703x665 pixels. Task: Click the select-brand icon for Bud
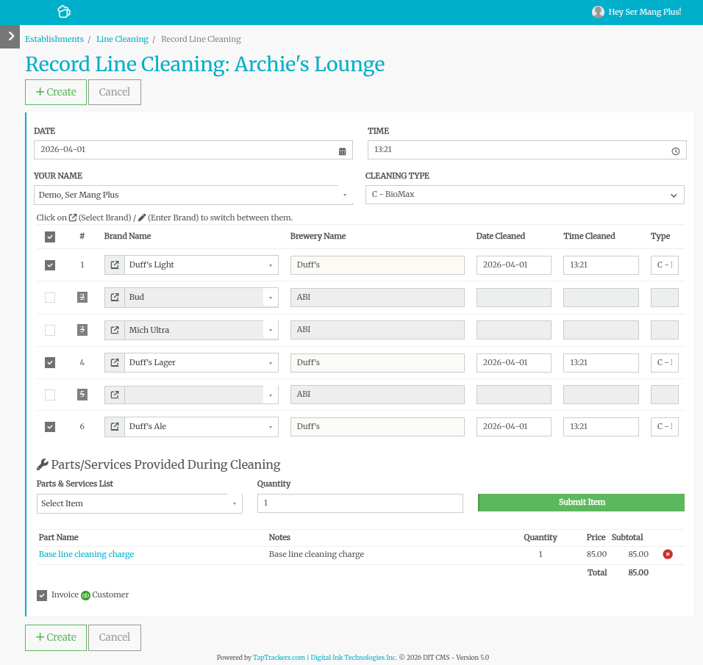point(115,298)
